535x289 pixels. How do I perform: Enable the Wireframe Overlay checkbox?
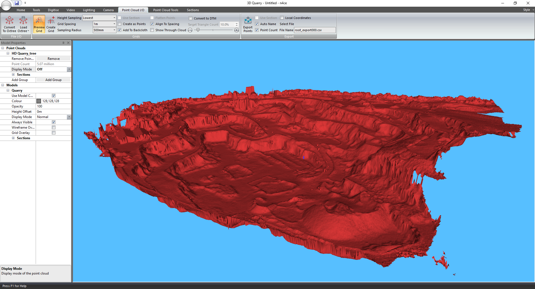[53, 128]
